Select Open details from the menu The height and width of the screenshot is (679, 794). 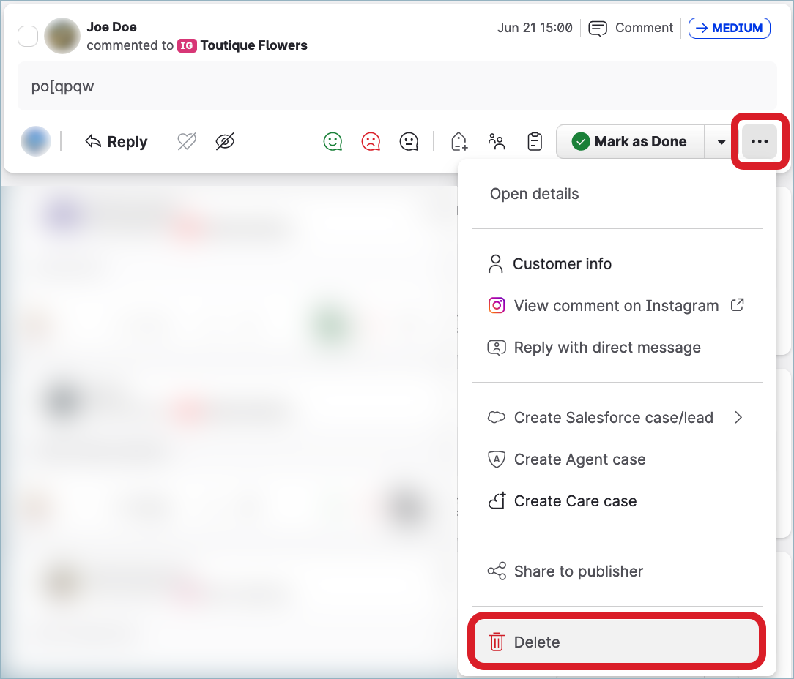pyautogui.click(x=535, y=194)
